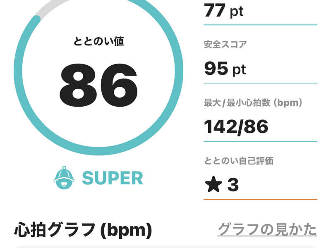
Task: Select the SUPER rank label
Action: coord(113,178)
